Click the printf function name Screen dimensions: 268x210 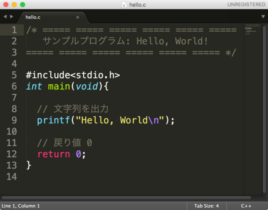coord(54,120)
